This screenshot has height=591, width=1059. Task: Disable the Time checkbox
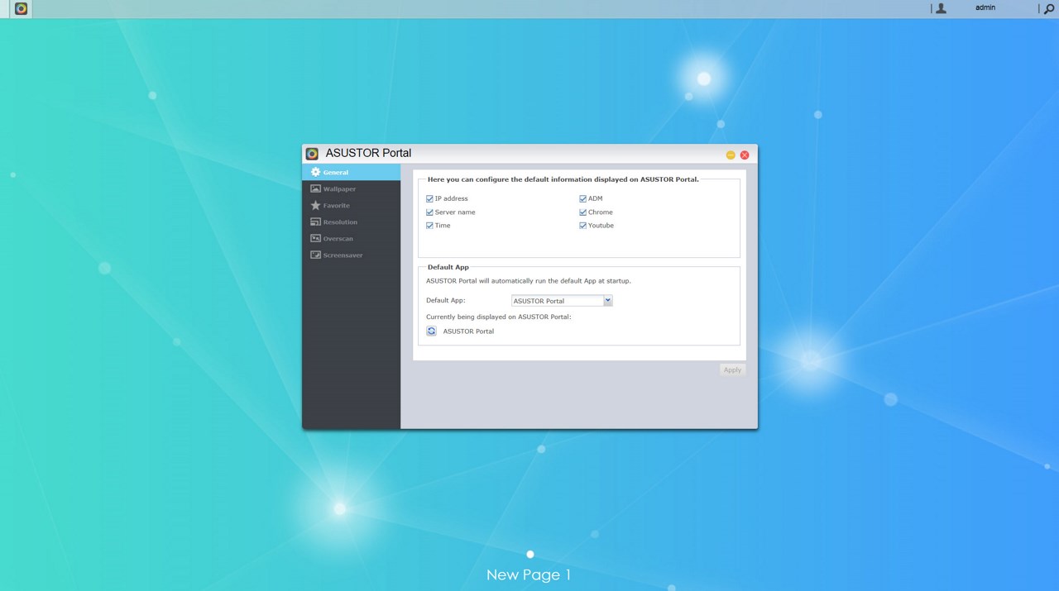click(429, 226)
